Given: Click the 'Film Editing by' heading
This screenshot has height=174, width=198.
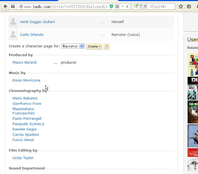Looking at the screenshot, I should 23,150.
